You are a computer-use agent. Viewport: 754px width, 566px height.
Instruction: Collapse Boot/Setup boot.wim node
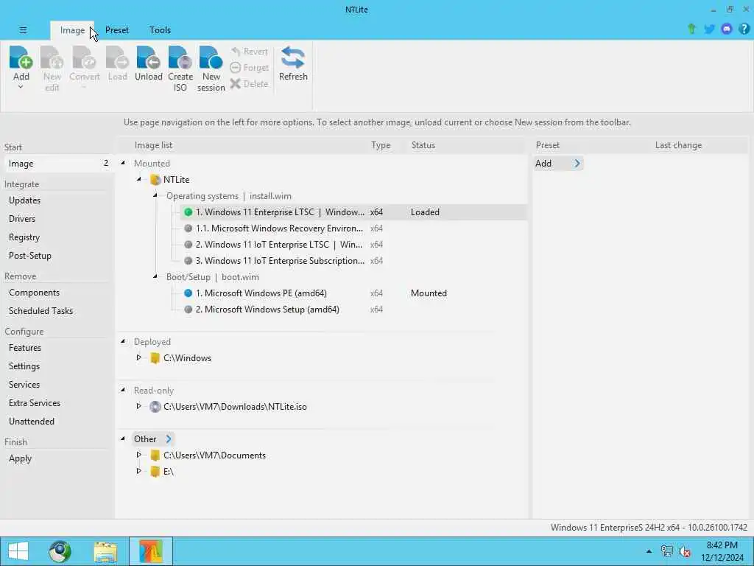pyautogui.click(x=155, y=277)
